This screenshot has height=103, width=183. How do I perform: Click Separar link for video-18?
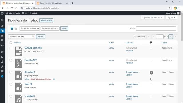click(x=129, y=87)
